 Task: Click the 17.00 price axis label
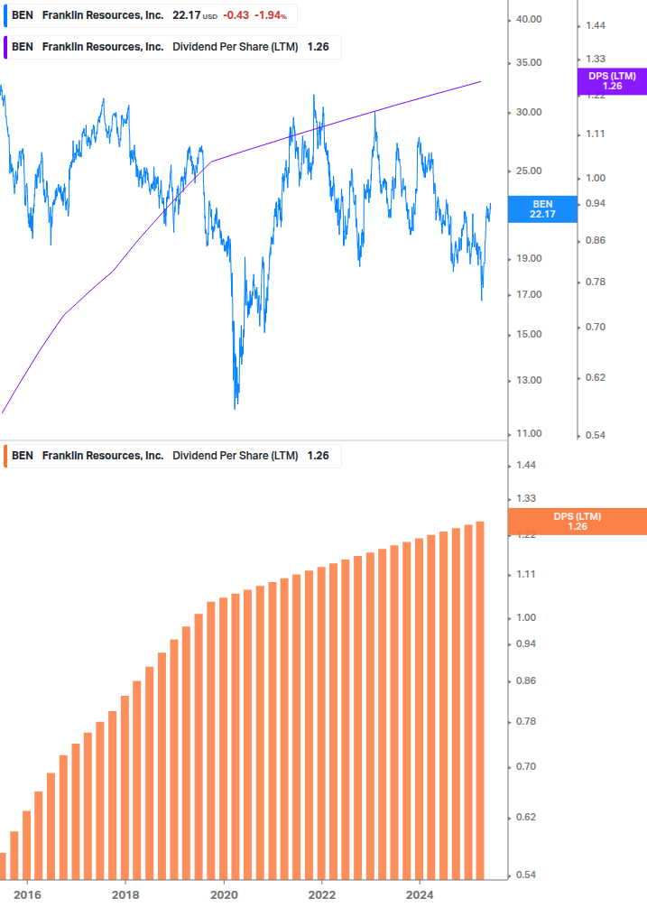pos(529,294)
